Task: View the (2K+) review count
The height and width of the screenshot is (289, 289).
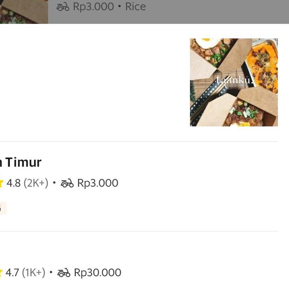Action: tap(36, 183)
